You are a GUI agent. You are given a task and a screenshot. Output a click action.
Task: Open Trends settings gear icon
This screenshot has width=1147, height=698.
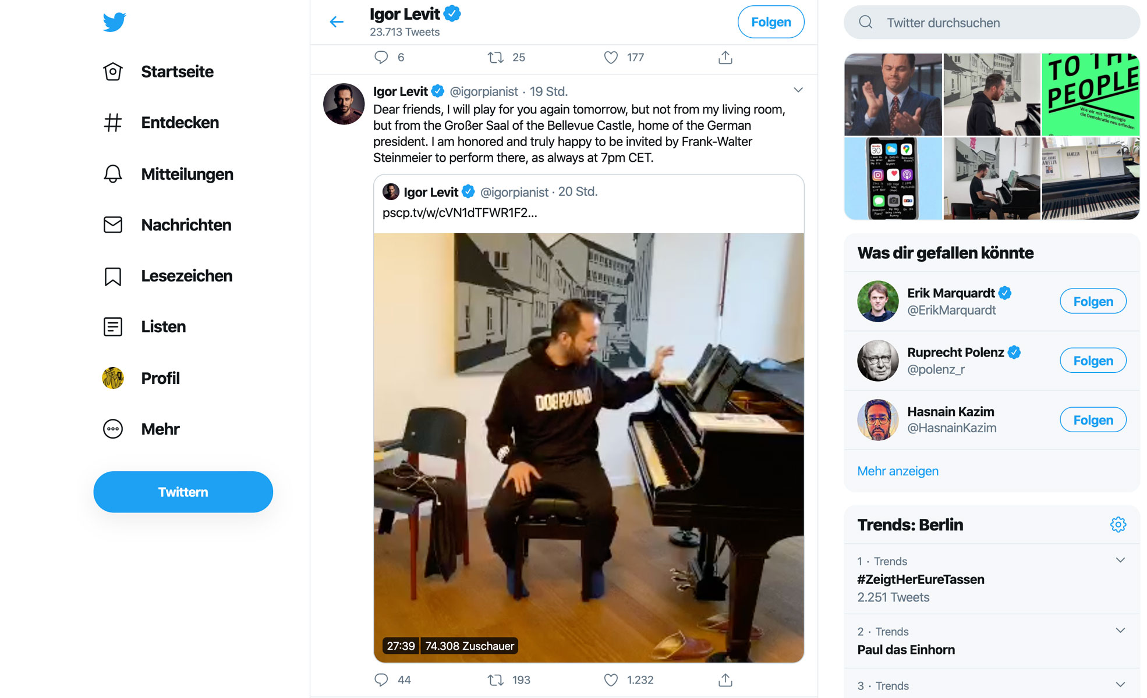[x=1118, y=525]
